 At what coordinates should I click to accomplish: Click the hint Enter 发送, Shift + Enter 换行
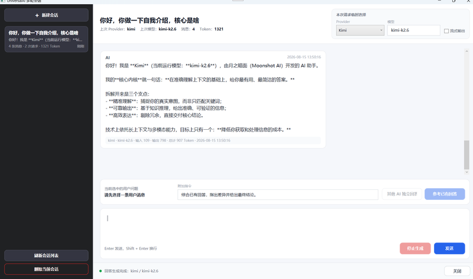(x=131, y=248)
